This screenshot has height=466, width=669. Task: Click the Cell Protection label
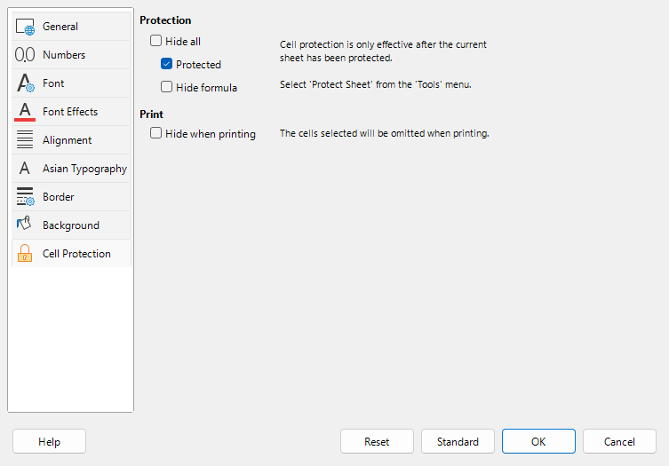[76, 254]
